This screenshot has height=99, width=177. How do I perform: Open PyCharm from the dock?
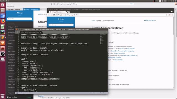2,32
